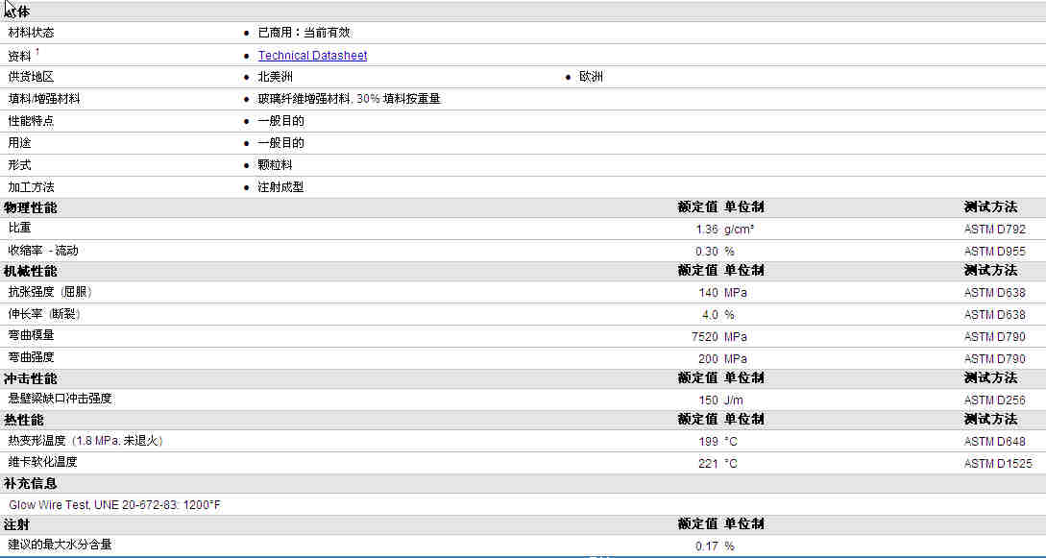Select the 200 flexural strength value
Image resolution: width=1046 pixels, height=558 pixels.
[x=709, y=358]
